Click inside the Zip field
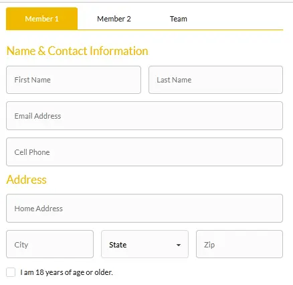 (239, 244)
